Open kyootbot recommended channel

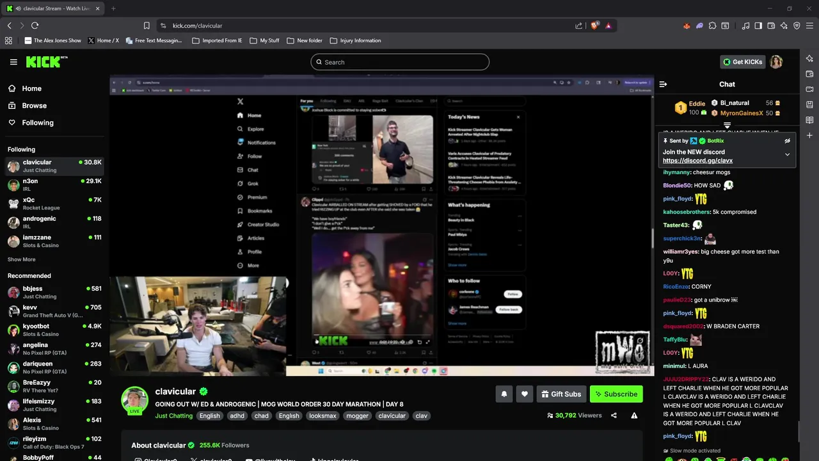(x=54, y=330)
